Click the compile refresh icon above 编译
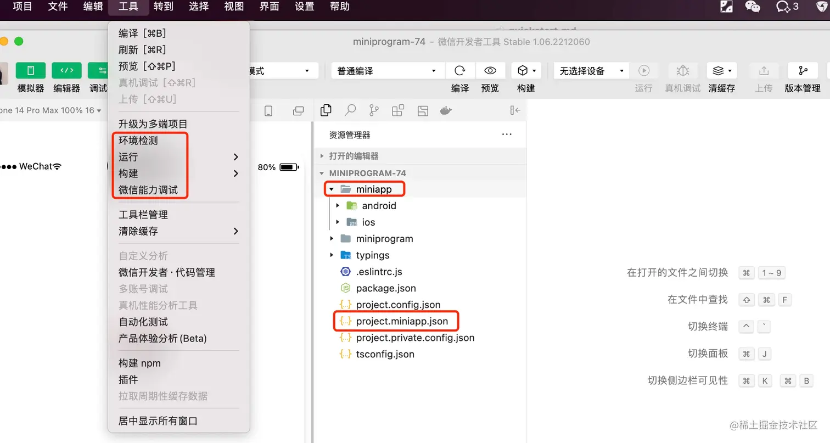 (x=460, y=71)
